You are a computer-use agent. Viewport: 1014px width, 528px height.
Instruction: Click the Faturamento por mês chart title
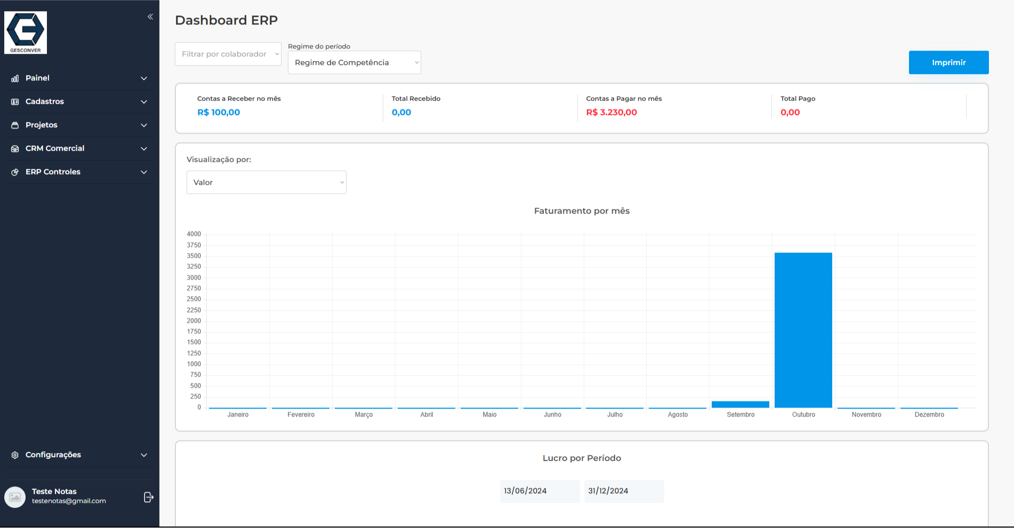(582, 211)
